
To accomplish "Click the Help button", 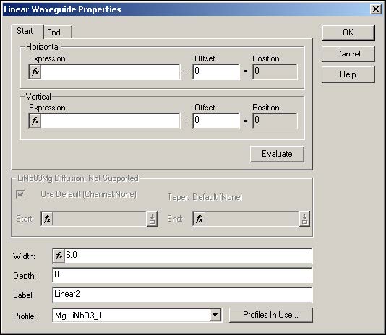I will (x=348, y=74).
